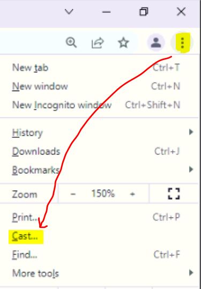This screenshot has height=289, width=201.
Task: Expand the History submenu arrow
Action: (x=191, y=132)
